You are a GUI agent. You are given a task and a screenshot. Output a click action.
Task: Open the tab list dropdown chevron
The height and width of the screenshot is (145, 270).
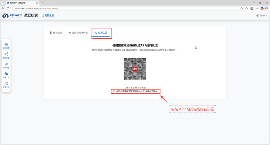(3, 3)
